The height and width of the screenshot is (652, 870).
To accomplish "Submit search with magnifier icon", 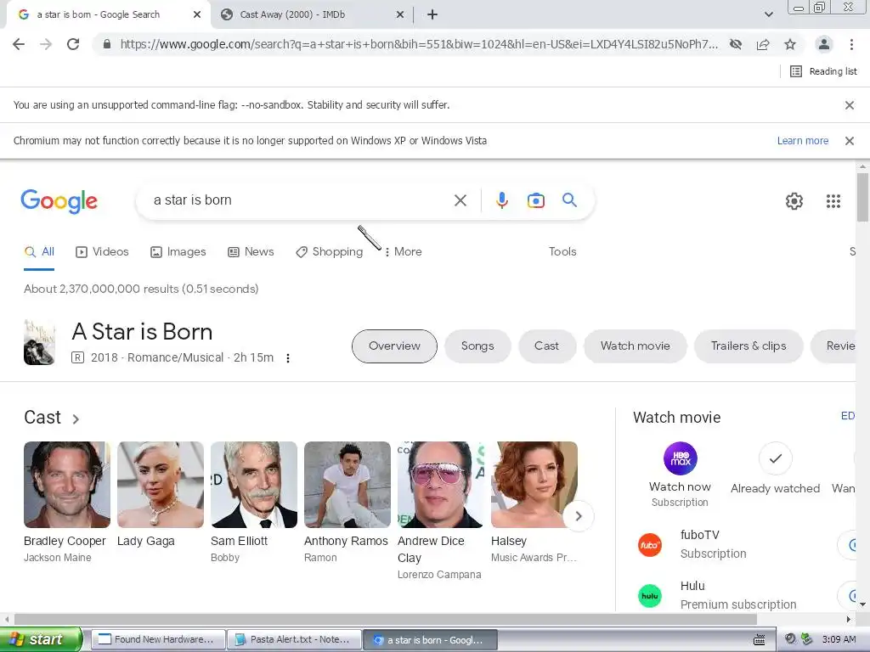I will pos(569,200).
